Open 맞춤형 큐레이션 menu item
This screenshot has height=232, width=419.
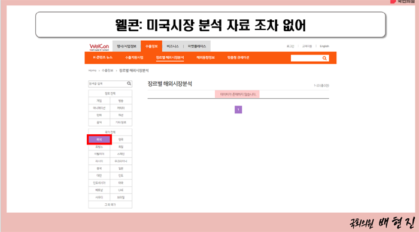pos(238,58)
